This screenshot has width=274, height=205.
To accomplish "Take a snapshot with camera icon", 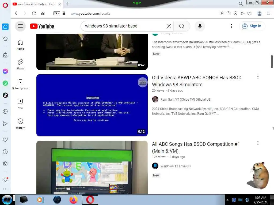I will (229, 13).
